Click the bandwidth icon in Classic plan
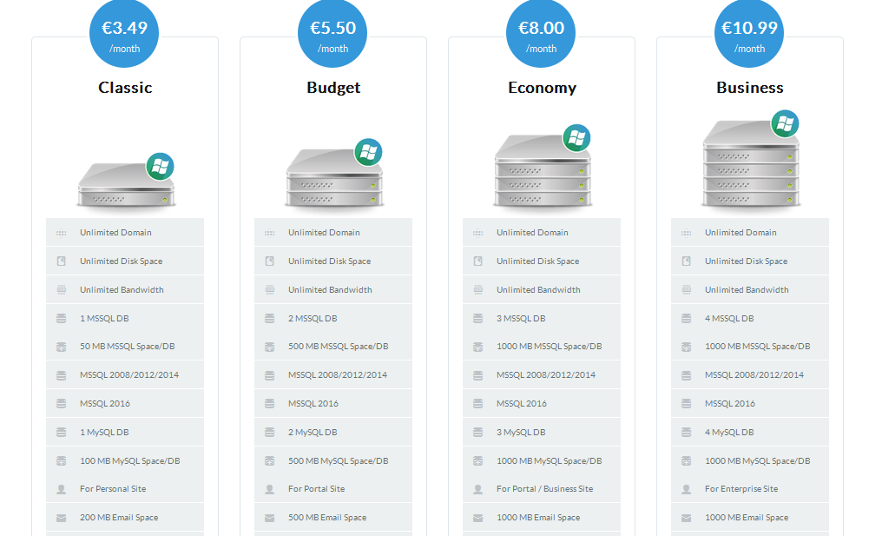The image size is (869, 536). coord(61,289)
